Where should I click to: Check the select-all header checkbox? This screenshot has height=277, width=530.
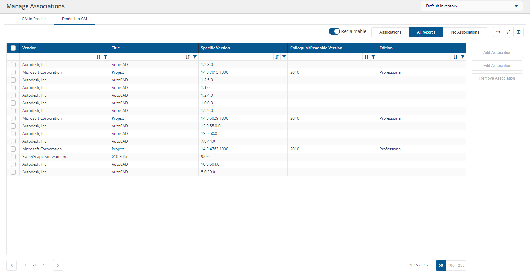13,48
